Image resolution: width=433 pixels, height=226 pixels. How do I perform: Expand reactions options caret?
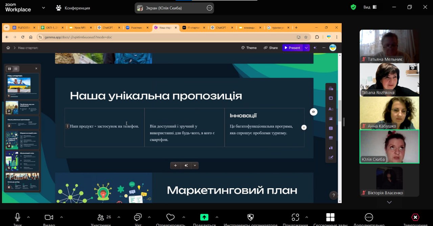click(x=184, y=217)
